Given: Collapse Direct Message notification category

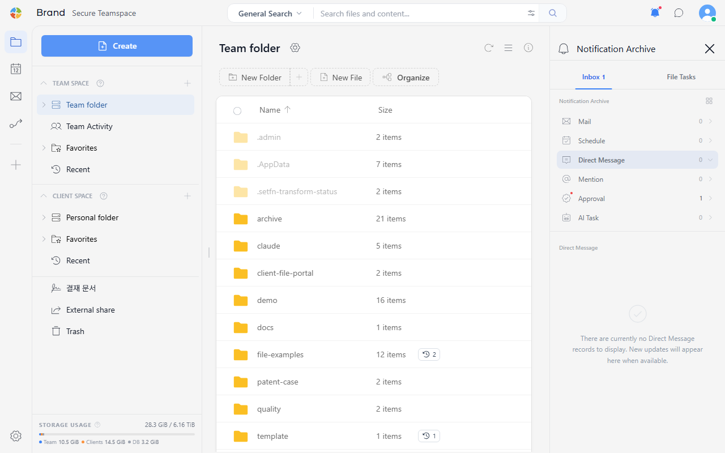Looking at the screenshot, I should coord(710,160).
